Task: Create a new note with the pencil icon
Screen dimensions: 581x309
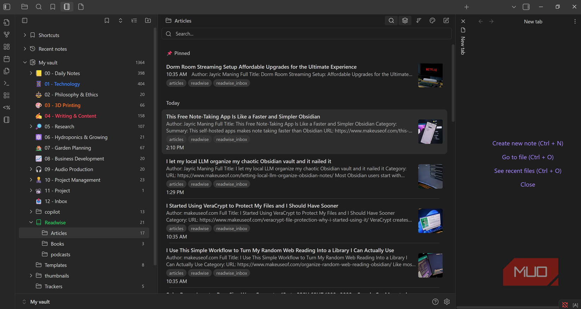Action: click(x=446, y=21)
